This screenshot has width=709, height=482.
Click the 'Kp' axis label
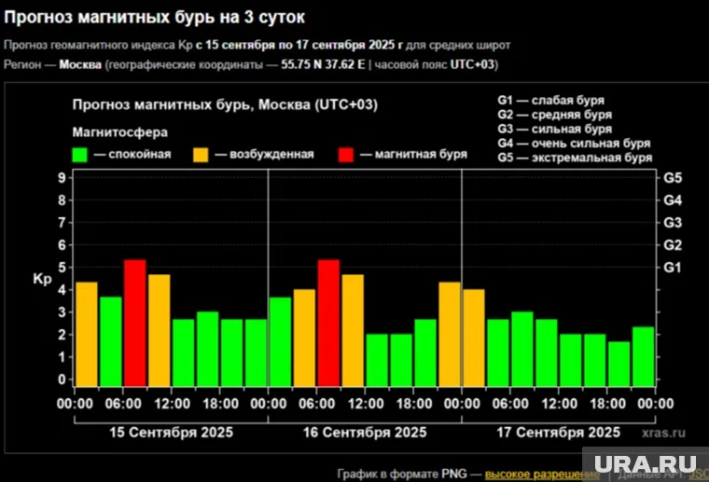pos(42,278)
